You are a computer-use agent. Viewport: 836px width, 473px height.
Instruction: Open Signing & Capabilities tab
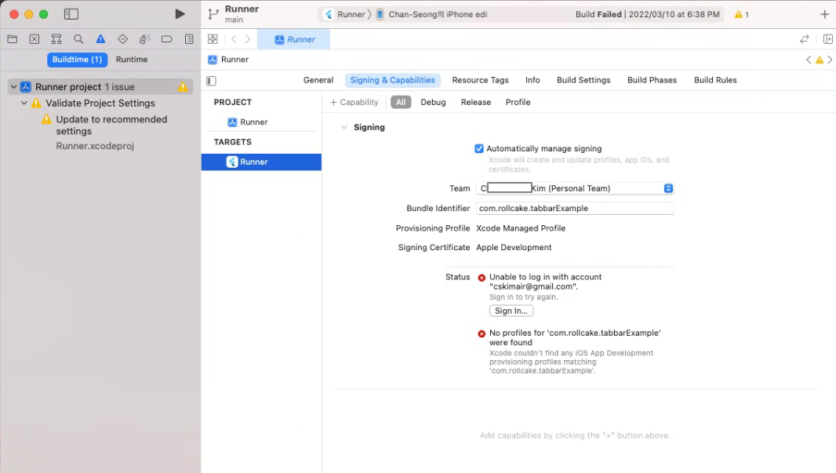392,80
